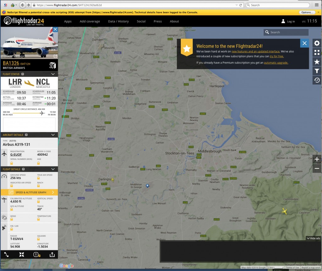
Task: Center map on the aircraft icon
Action: click(x=22, y=255)
